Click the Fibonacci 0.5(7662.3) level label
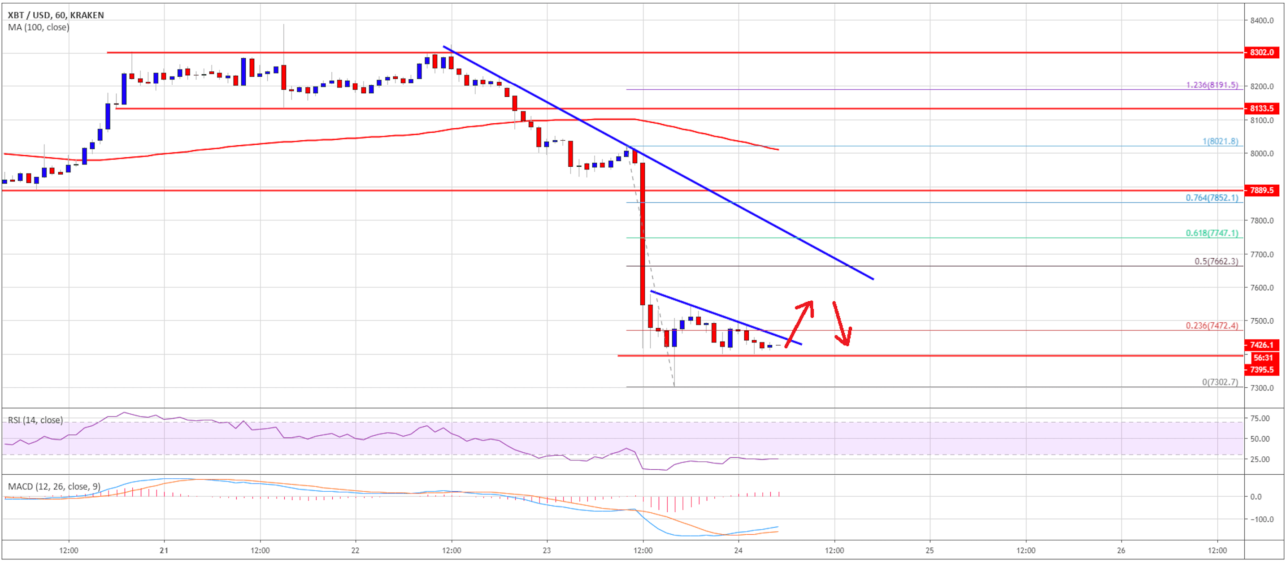Image resolution: width=1286 pixels, height=563 pixels. click(x=1216, y=261)
